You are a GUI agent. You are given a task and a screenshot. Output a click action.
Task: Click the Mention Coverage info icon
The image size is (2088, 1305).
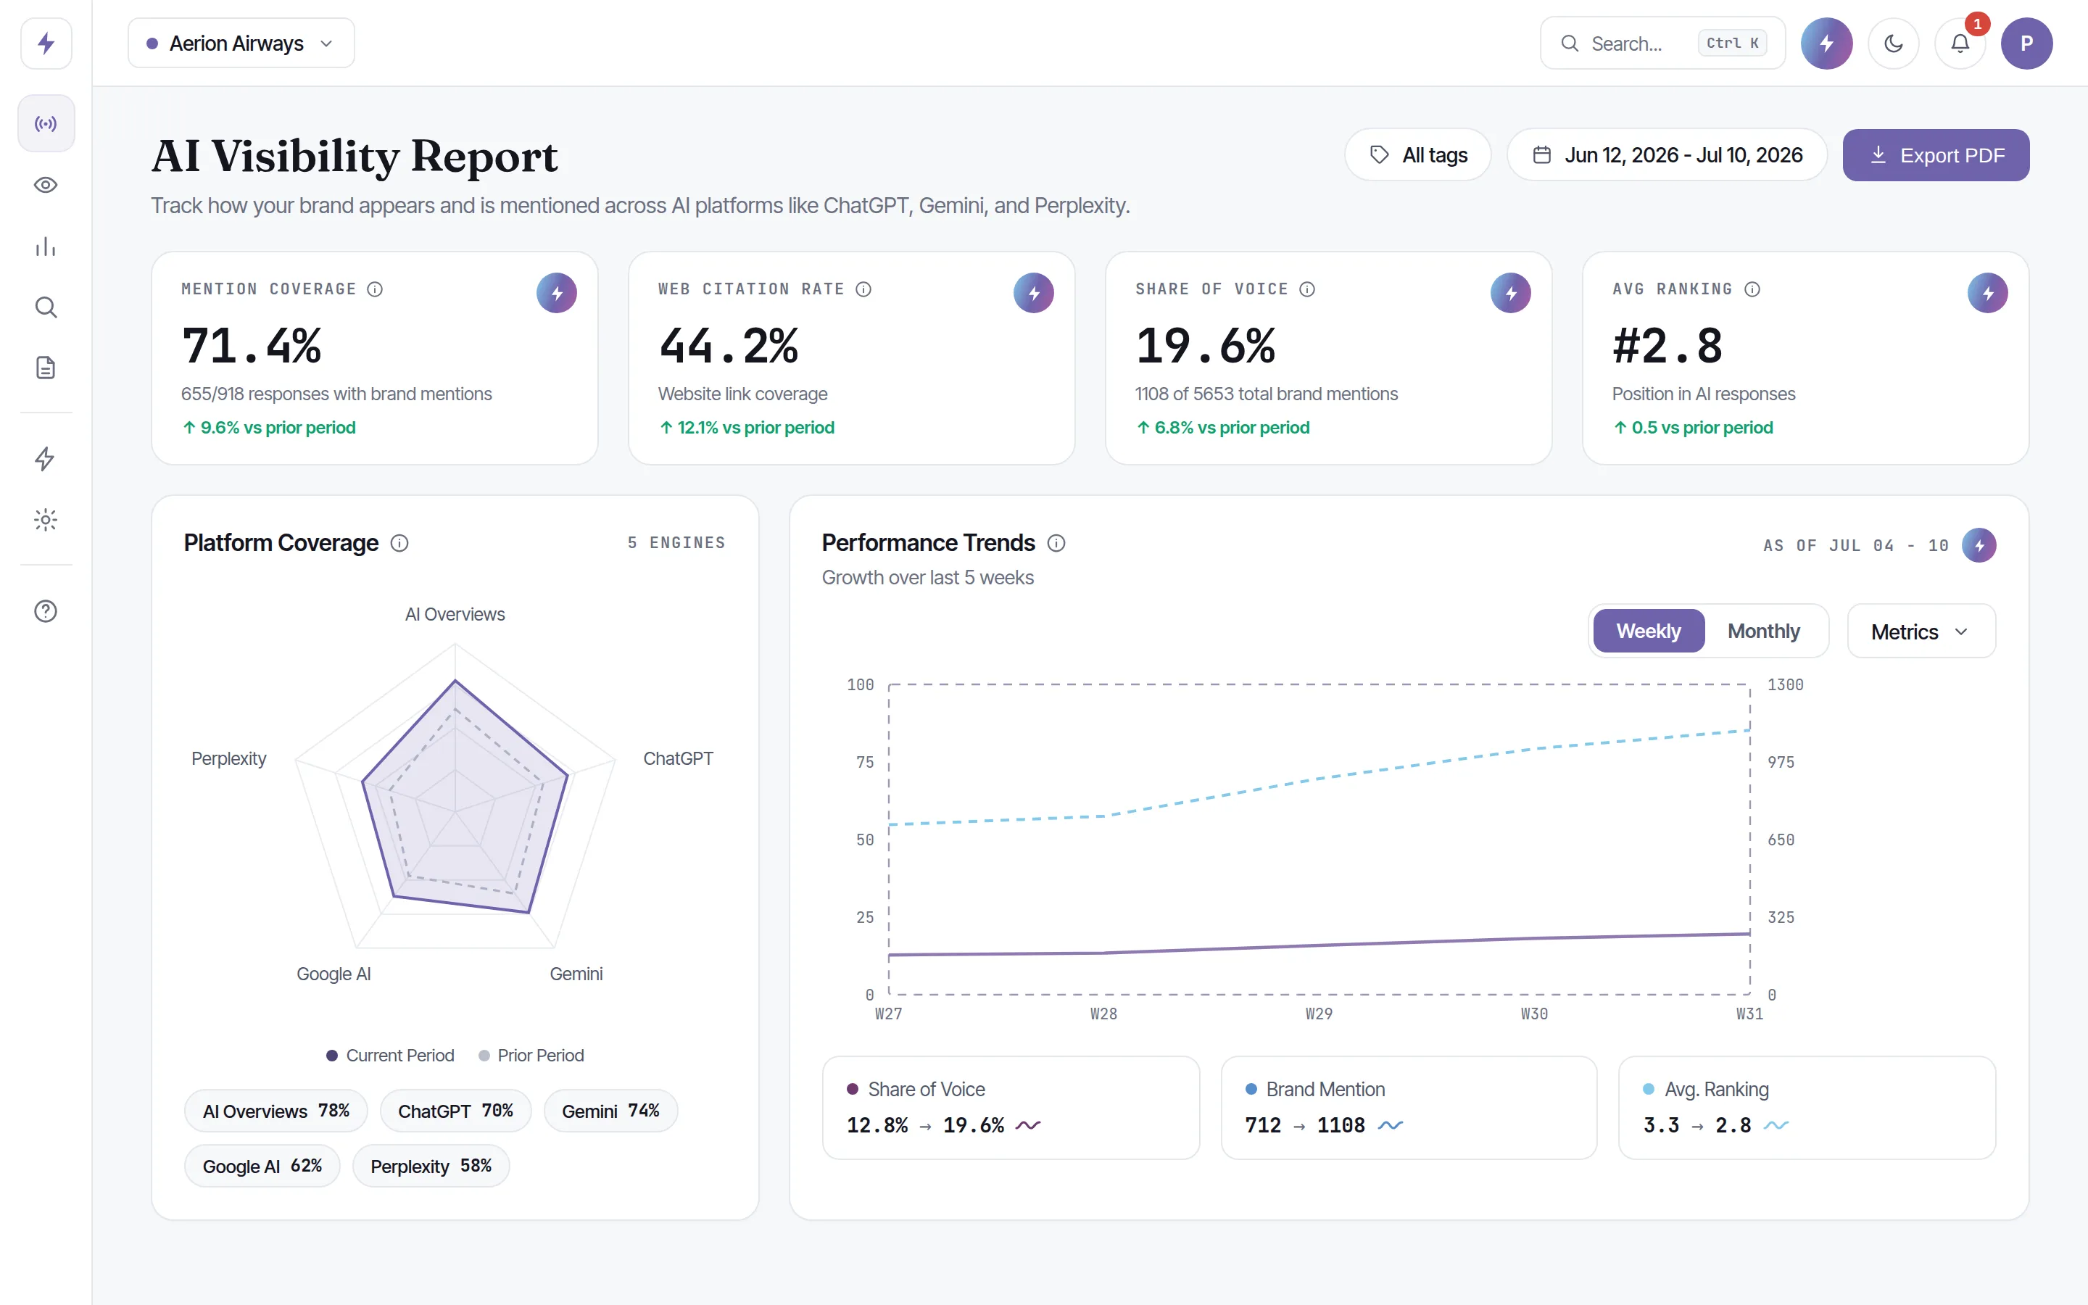coord(374,289)
